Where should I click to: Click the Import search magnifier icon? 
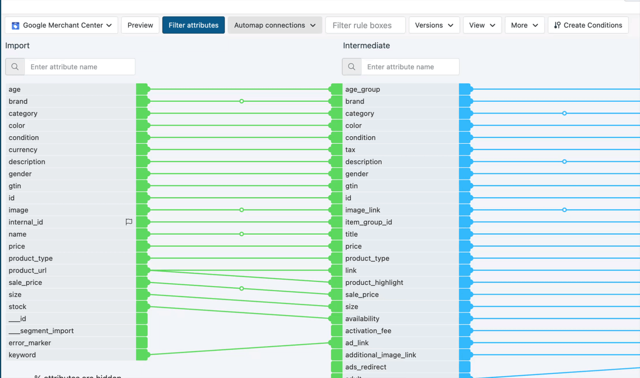15,67
